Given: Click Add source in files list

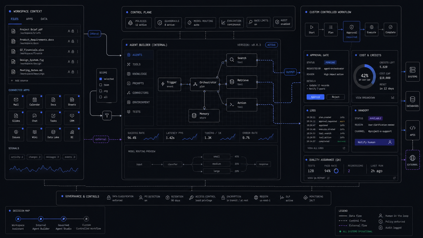Looking at the screenshot, I should pos(19,81).
